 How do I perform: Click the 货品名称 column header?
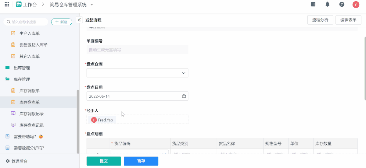click(x=240, y=143)
